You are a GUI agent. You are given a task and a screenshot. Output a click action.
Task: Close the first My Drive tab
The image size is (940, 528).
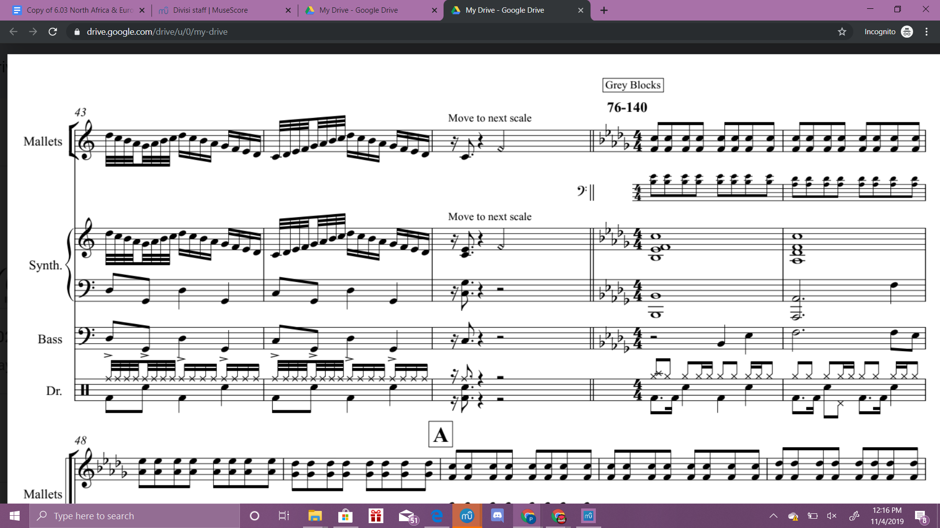click(434, 10)
